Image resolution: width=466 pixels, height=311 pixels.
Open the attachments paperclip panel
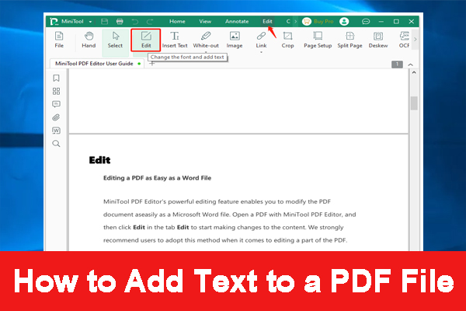click(x=56, y=117)
